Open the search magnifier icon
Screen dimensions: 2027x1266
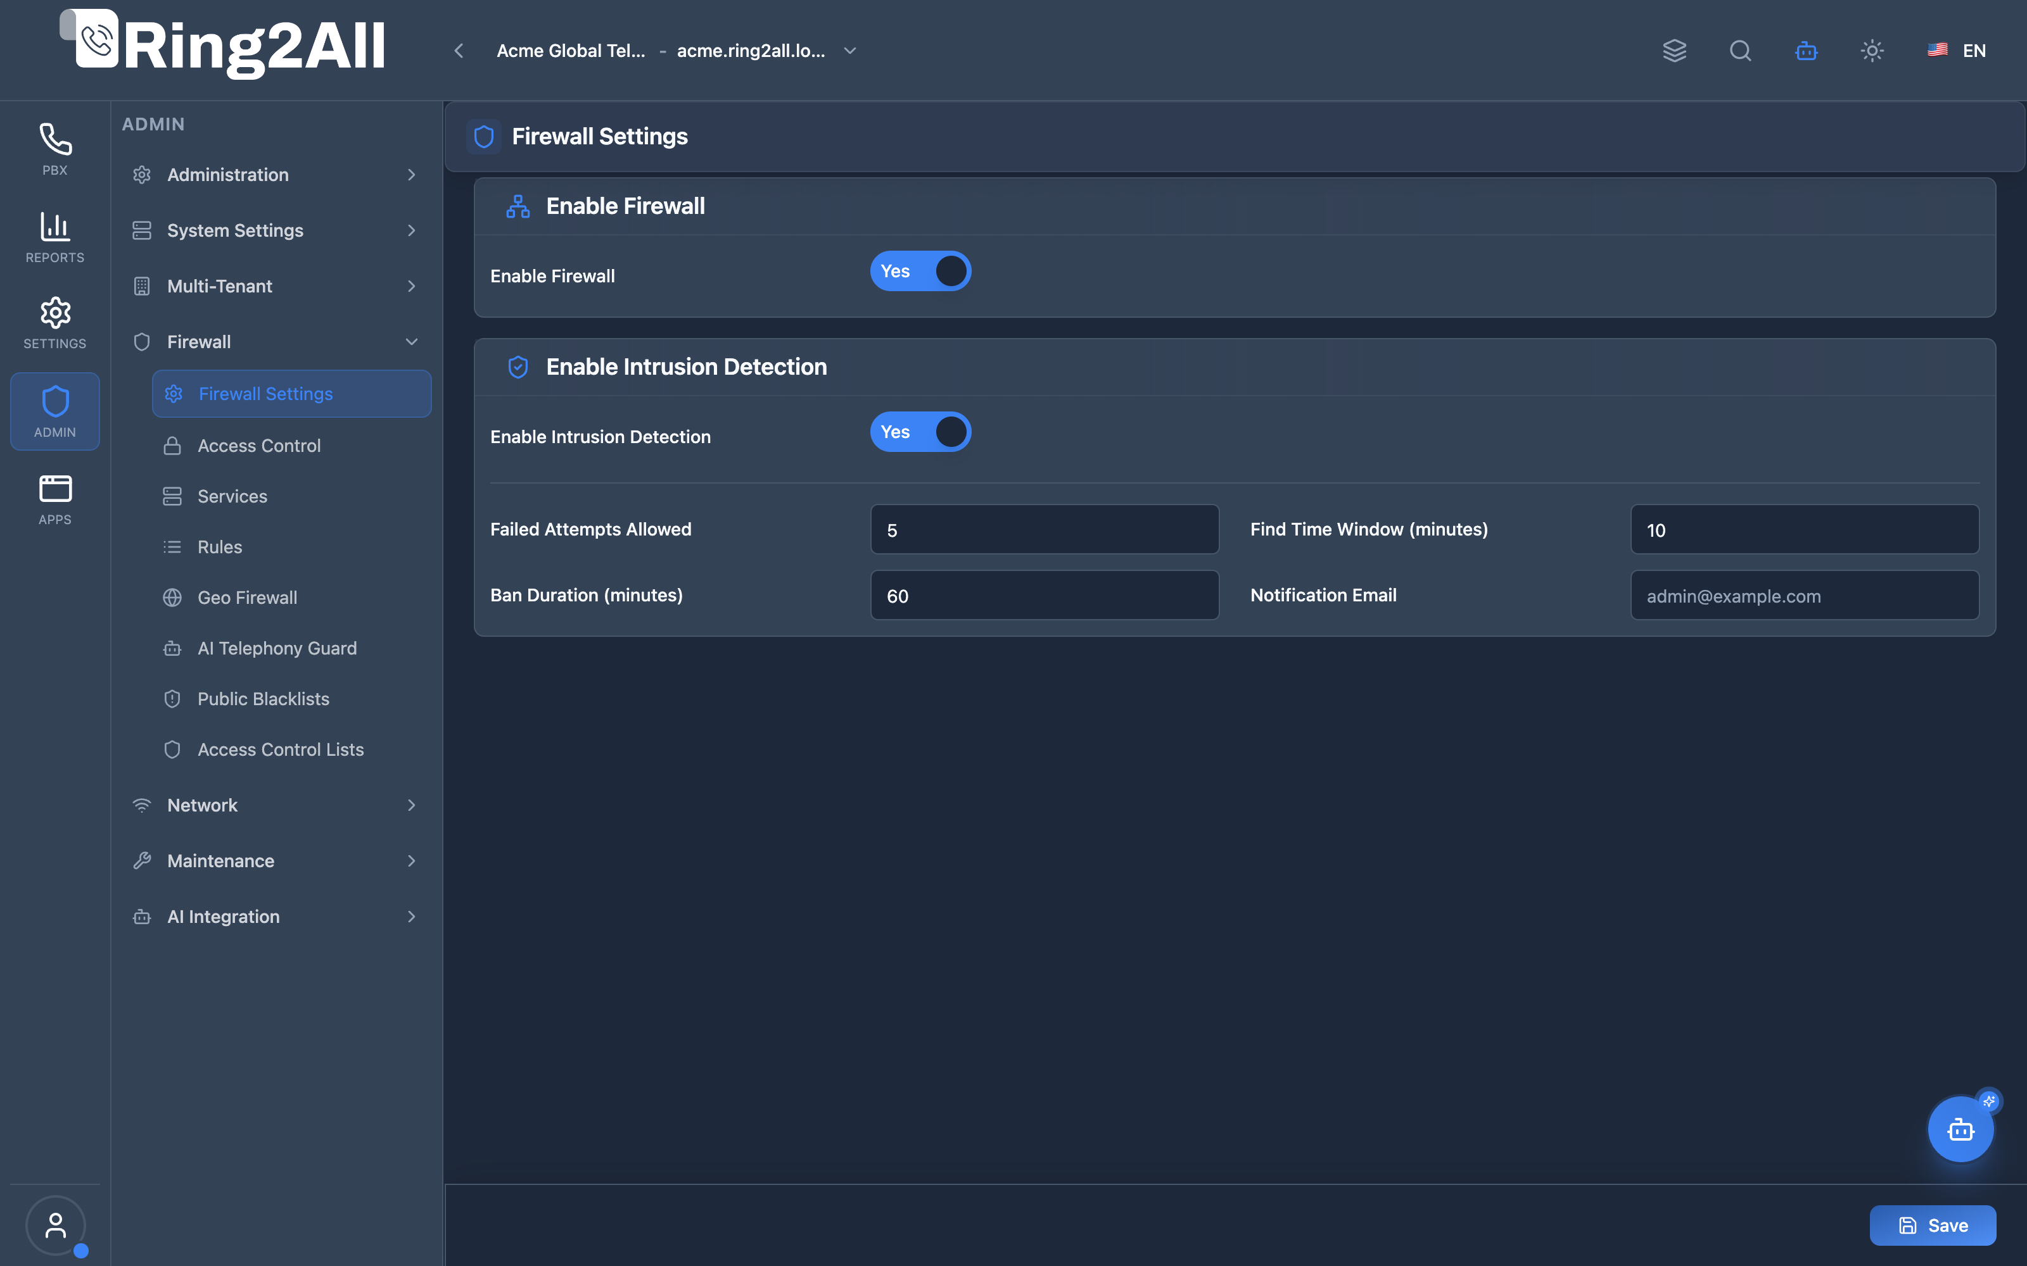tap(1741, 51)
